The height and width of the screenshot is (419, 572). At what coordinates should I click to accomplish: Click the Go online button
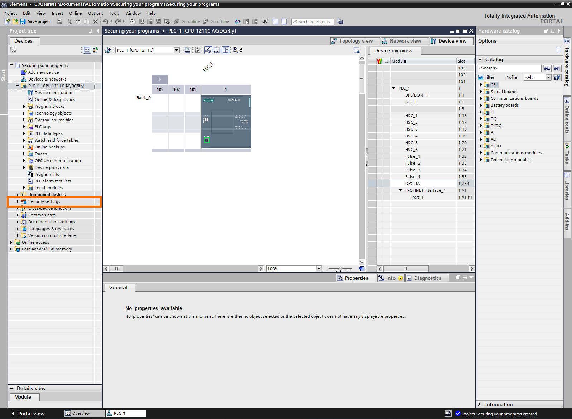click(187, 21)
